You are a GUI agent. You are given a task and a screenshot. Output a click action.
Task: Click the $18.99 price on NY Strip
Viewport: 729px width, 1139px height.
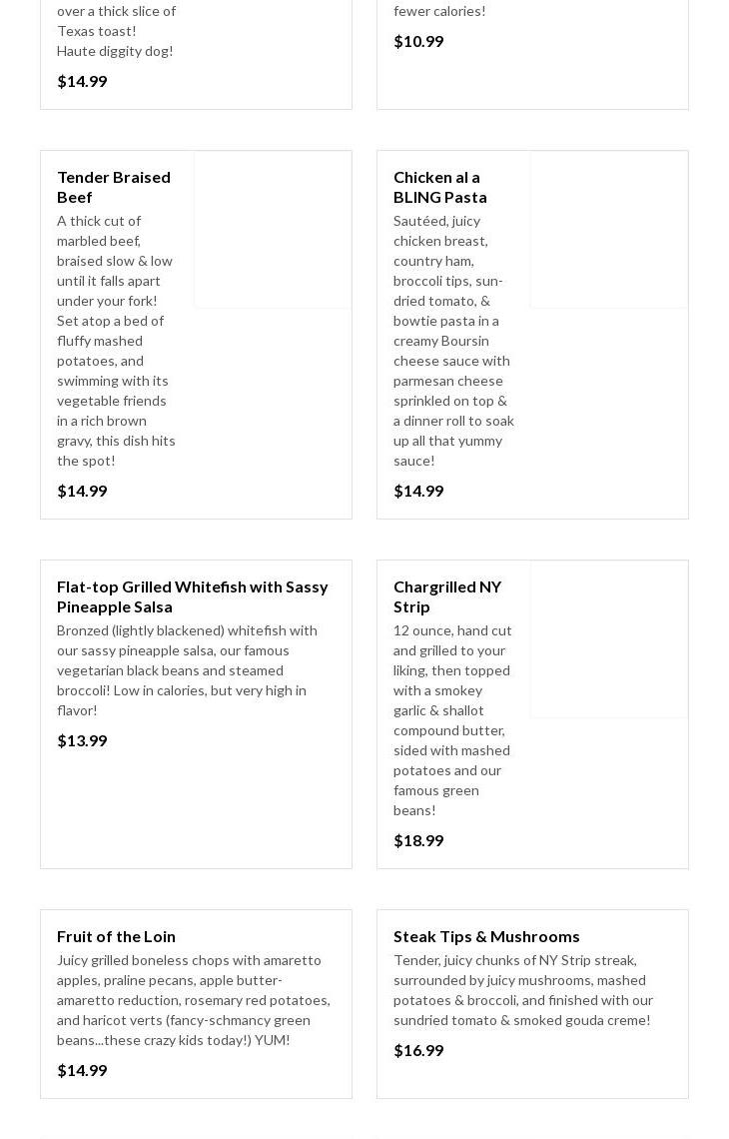click(x=418, y=840)
